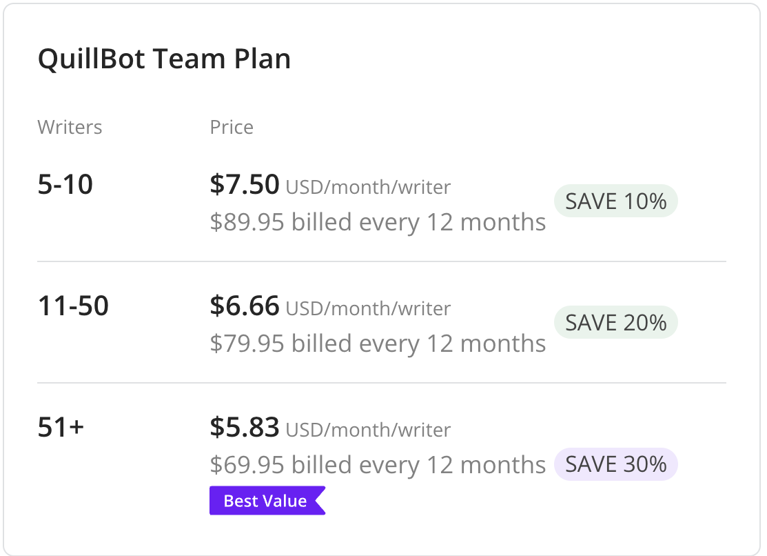Click $69.95 billed every 12 months text

378,464
